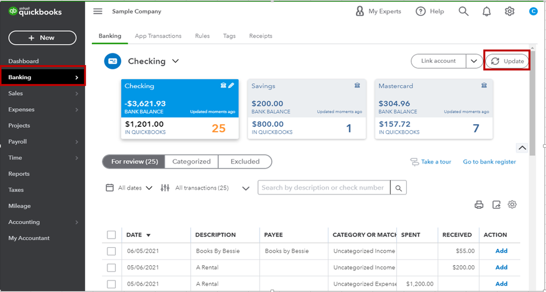The width and height of the screenshot is (546, 292).
Task: Click bank icon on Checking card
Action: (224, 85)
